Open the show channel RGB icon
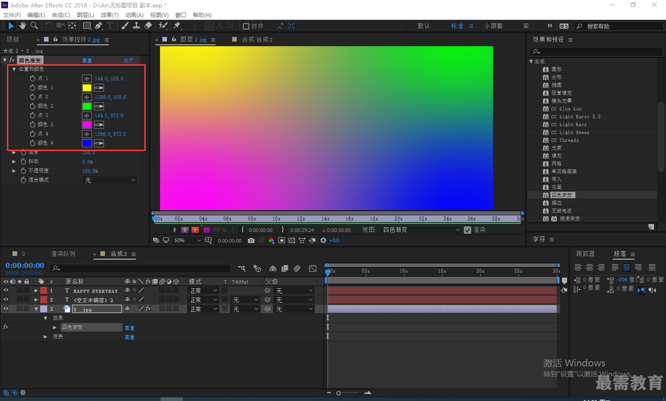The width and height of the screenshot is (666, 401). click(271, 240)
